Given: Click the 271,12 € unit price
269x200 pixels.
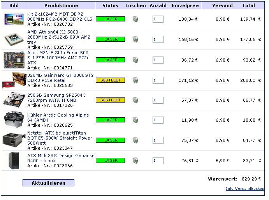Looking at the screenshot, I should (x=188, y=80).
